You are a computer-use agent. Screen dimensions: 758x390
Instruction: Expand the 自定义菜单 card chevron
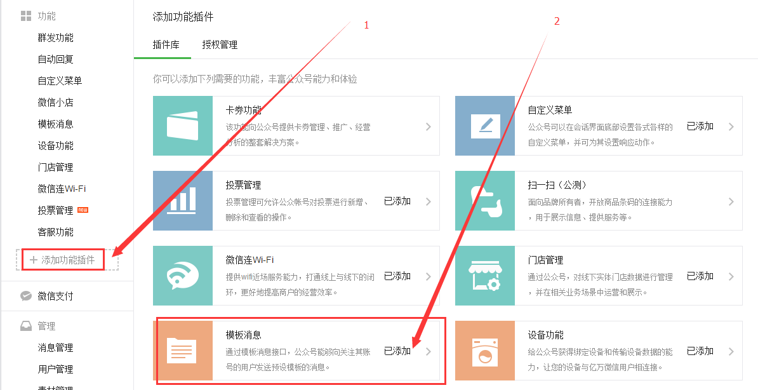731,127
